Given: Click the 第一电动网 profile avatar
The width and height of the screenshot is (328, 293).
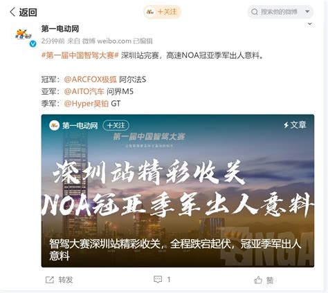Looking at the screenshot, I should (24, 35).
